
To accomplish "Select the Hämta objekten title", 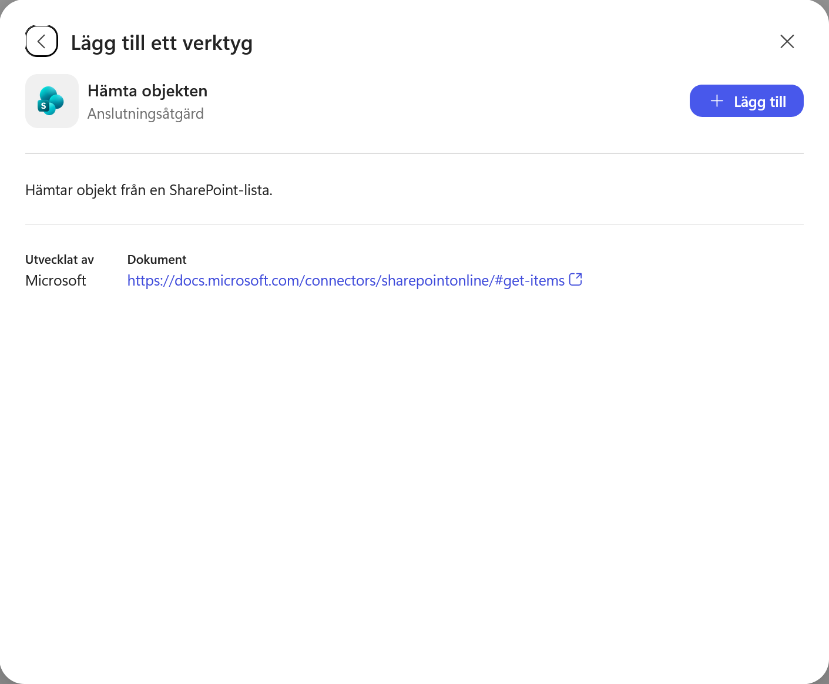I will point(147,91).
